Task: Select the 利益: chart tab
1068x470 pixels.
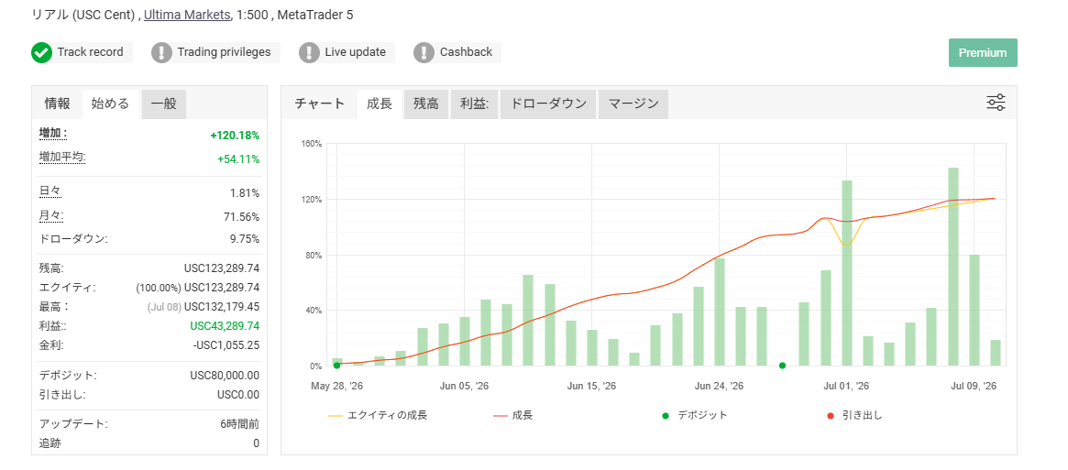Action: (474, 104)
